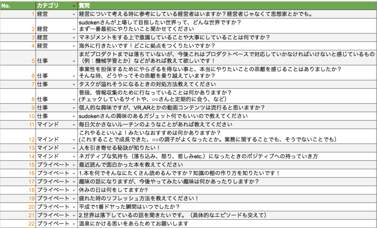The image size is (377, 228).
Task: Open category dropdown in row 15
Action: click(x=74, y=165)
